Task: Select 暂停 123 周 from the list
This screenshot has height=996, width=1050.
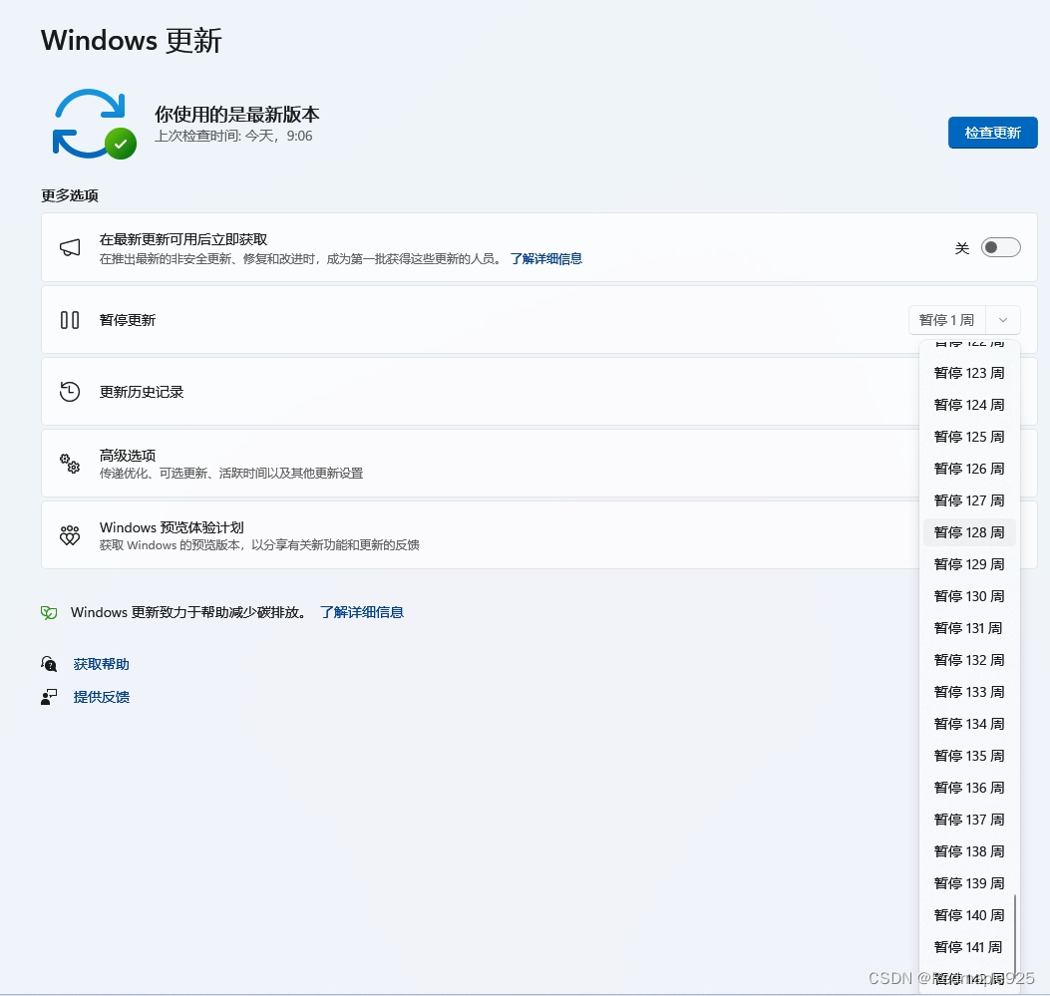Action: coord(969,373)
